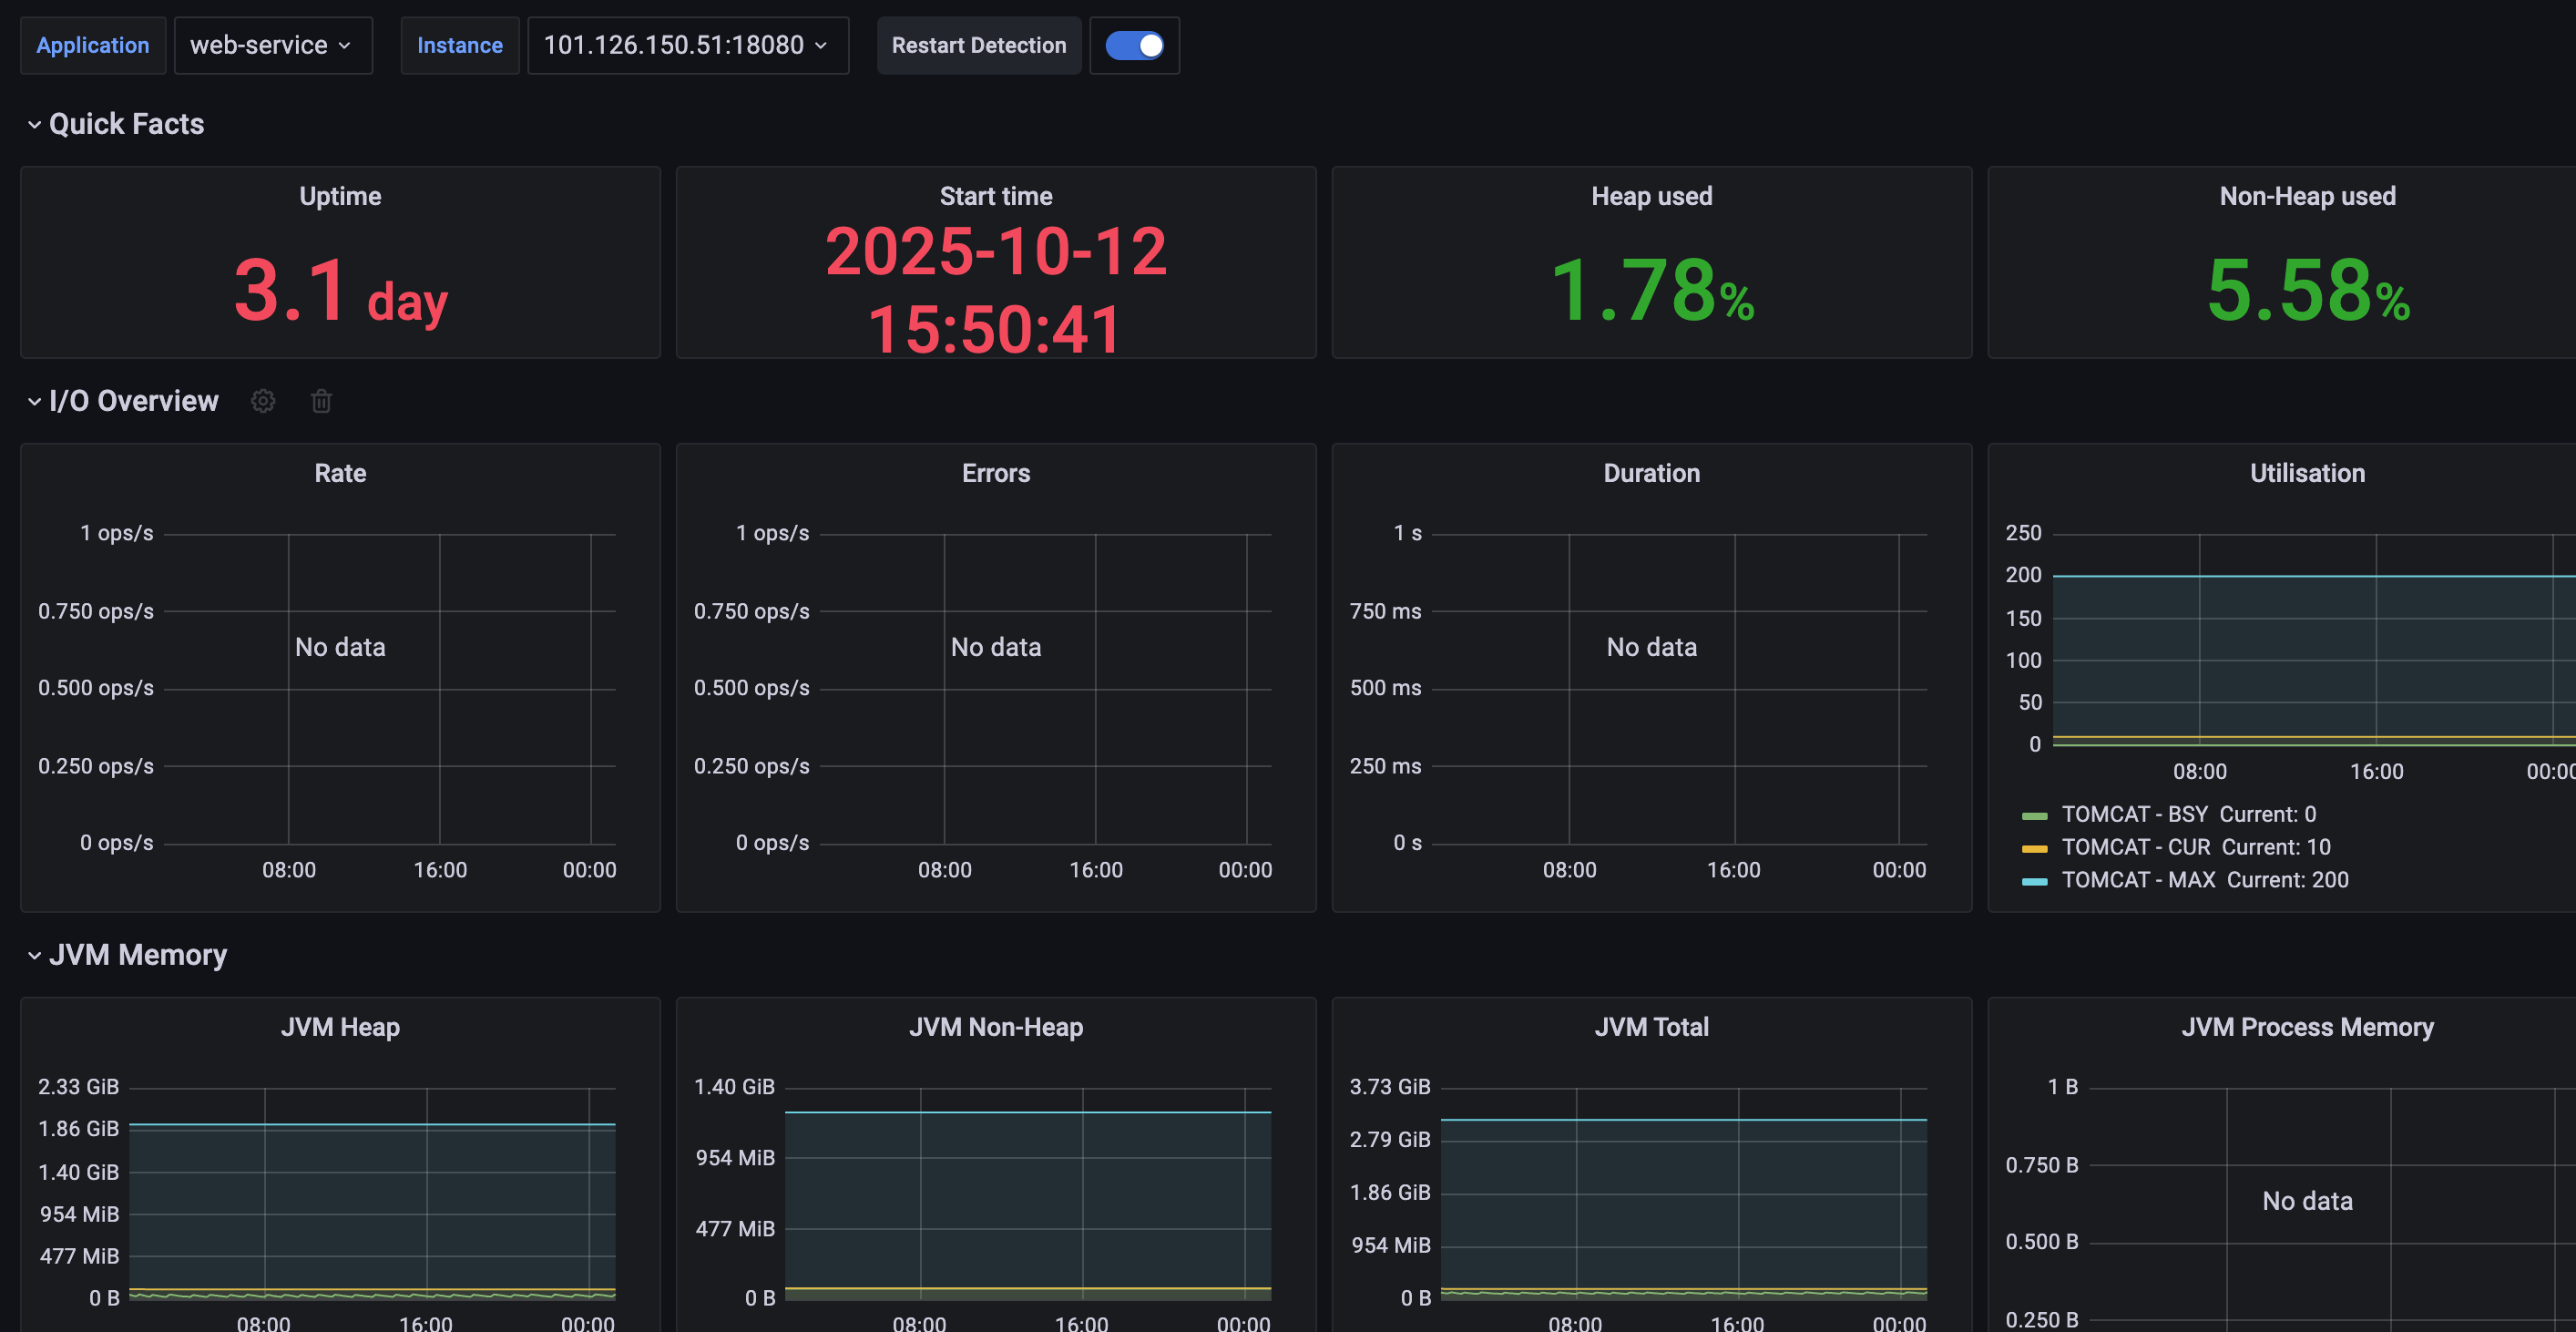Toggle TOMCAT - BSY legend series

click(x=2134, y=814)
